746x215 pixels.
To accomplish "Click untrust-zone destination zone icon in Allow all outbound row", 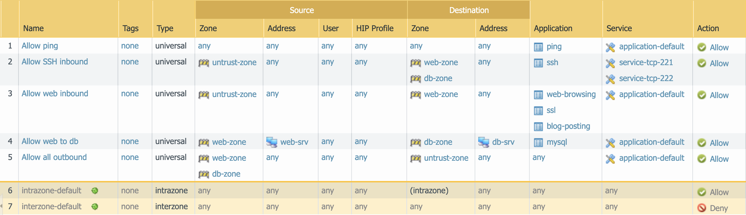I will click(415, 159).
